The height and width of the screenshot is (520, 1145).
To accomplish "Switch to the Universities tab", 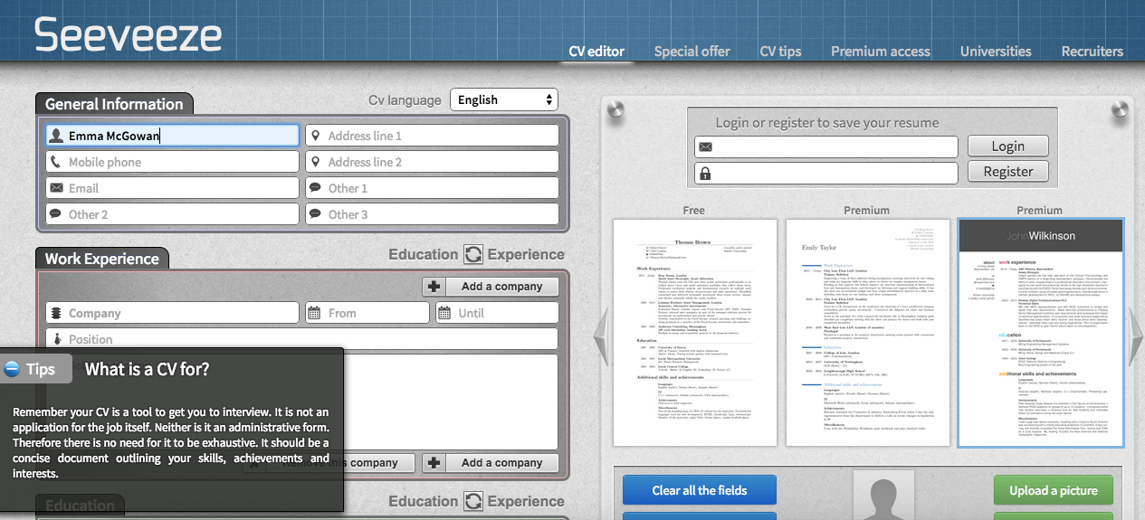I will 996,51.
